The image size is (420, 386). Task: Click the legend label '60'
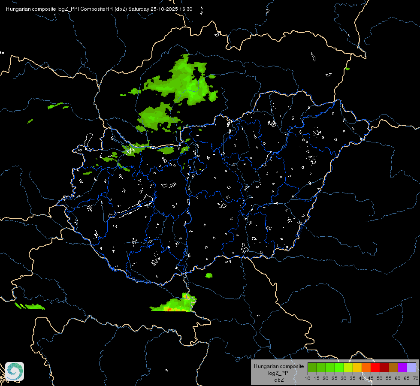[398, 379]
